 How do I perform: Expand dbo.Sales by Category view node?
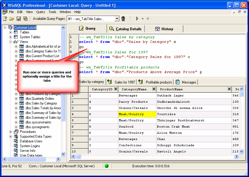tap(16, 103)
